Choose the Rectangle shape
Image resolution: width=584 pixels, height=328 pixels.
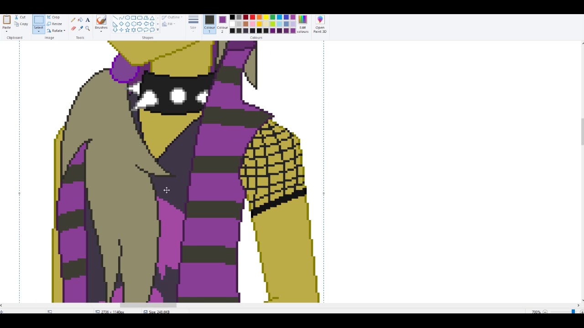[134, 17]
